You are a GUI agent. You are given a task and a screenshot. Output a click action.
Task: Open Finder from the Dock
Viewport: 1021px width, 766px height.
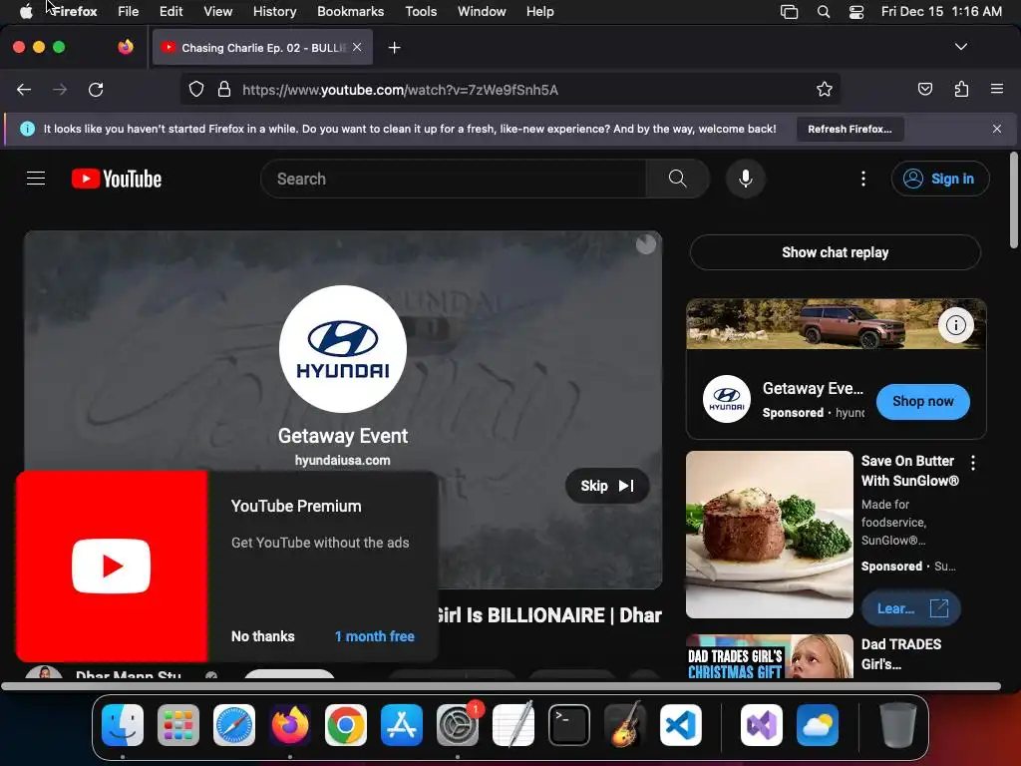click(x=123, y=725)
